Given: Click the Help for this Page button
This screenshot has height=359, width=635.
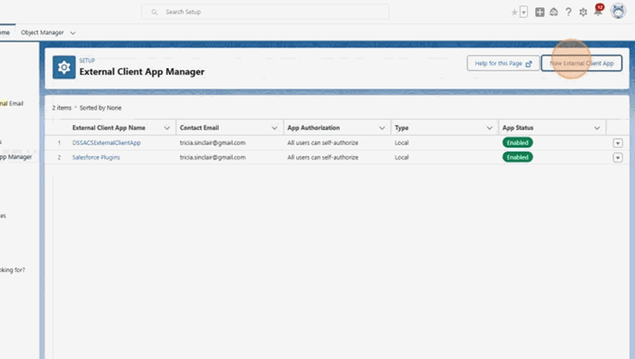Looking at the screenshot, I should pyautogui.click(x=503, y=63).
